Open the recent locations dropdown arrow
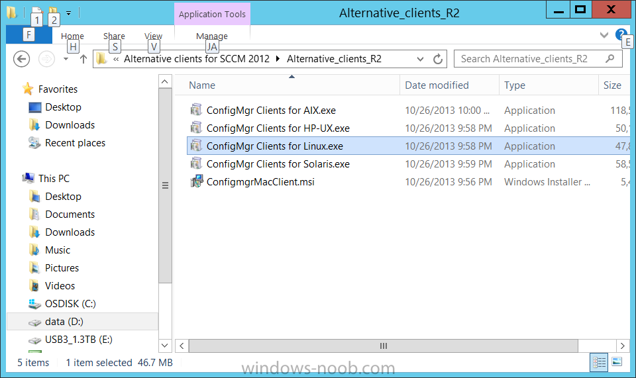 (66, 59)
